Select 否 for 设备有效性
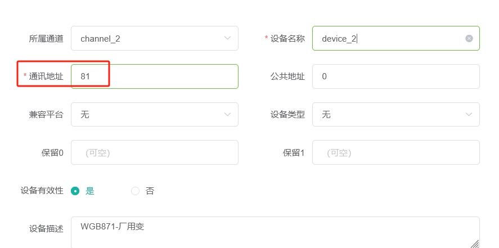This screenshot has width=499, height=248. [x=135, y=191]
